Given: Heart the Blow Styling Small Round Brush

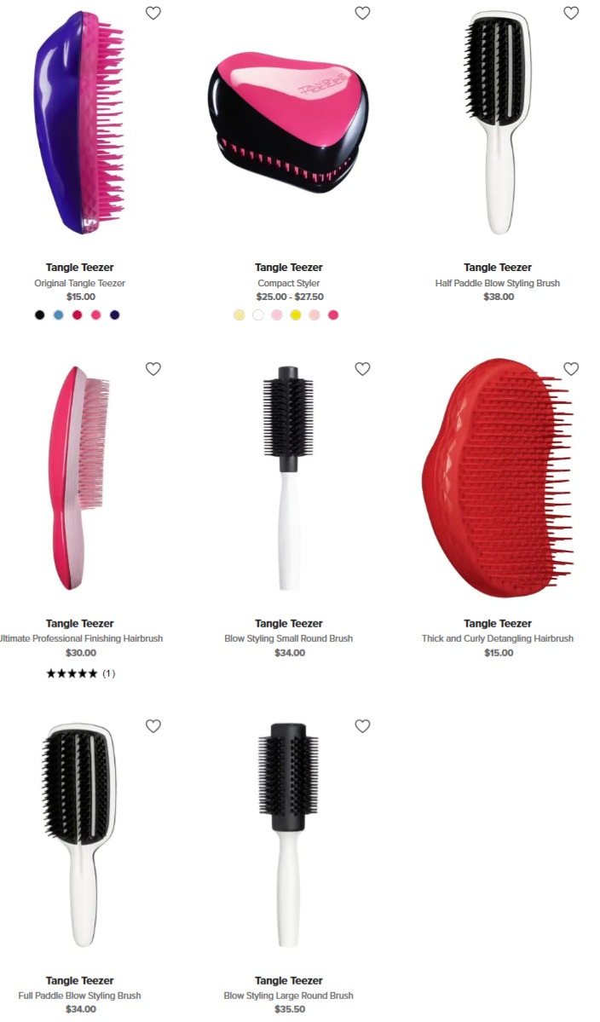Looking at the screenshot, I should click(362, 369).
